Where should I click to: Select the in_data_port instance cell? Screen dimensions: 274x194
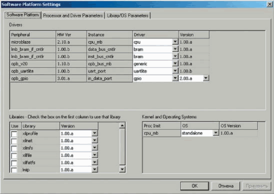109,78
